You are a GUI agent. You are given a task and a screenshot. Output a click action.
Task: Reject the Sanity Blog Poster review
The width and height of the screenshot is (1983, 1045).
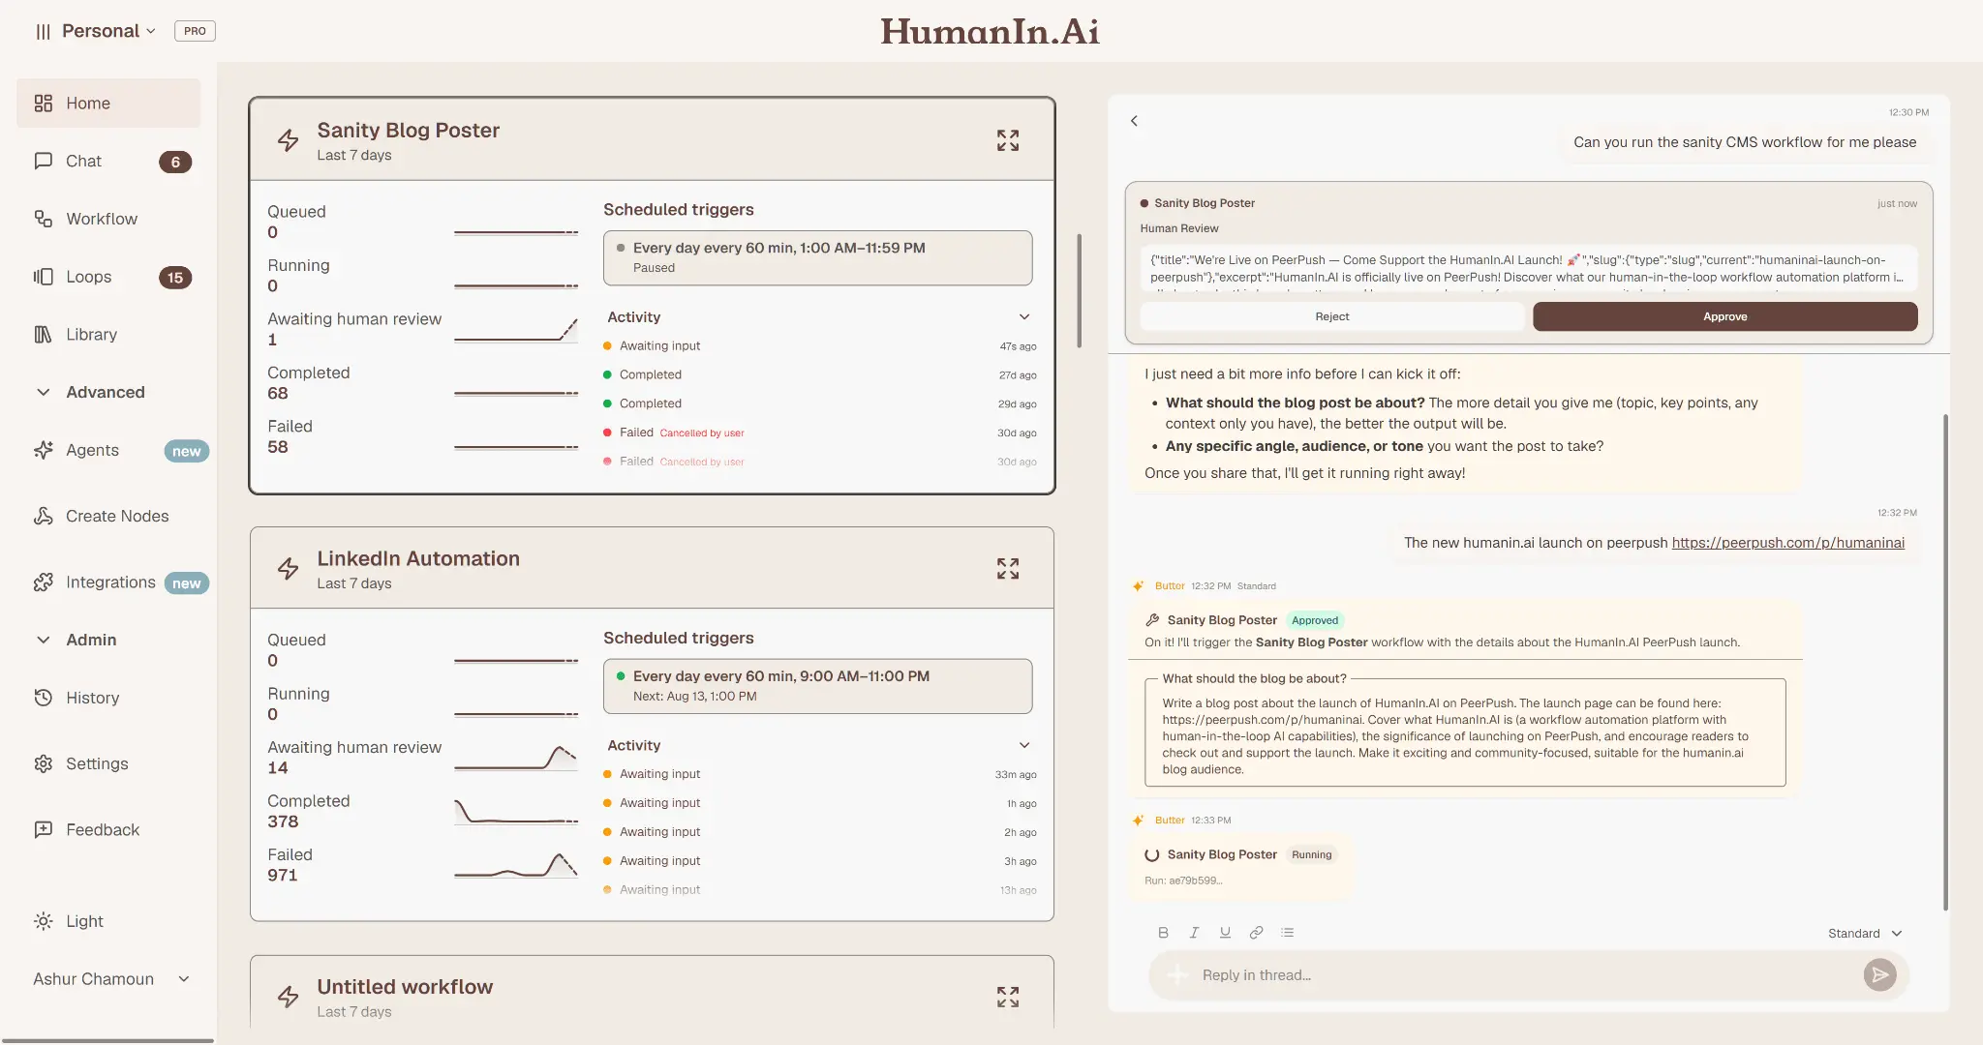coord(1331,316)
